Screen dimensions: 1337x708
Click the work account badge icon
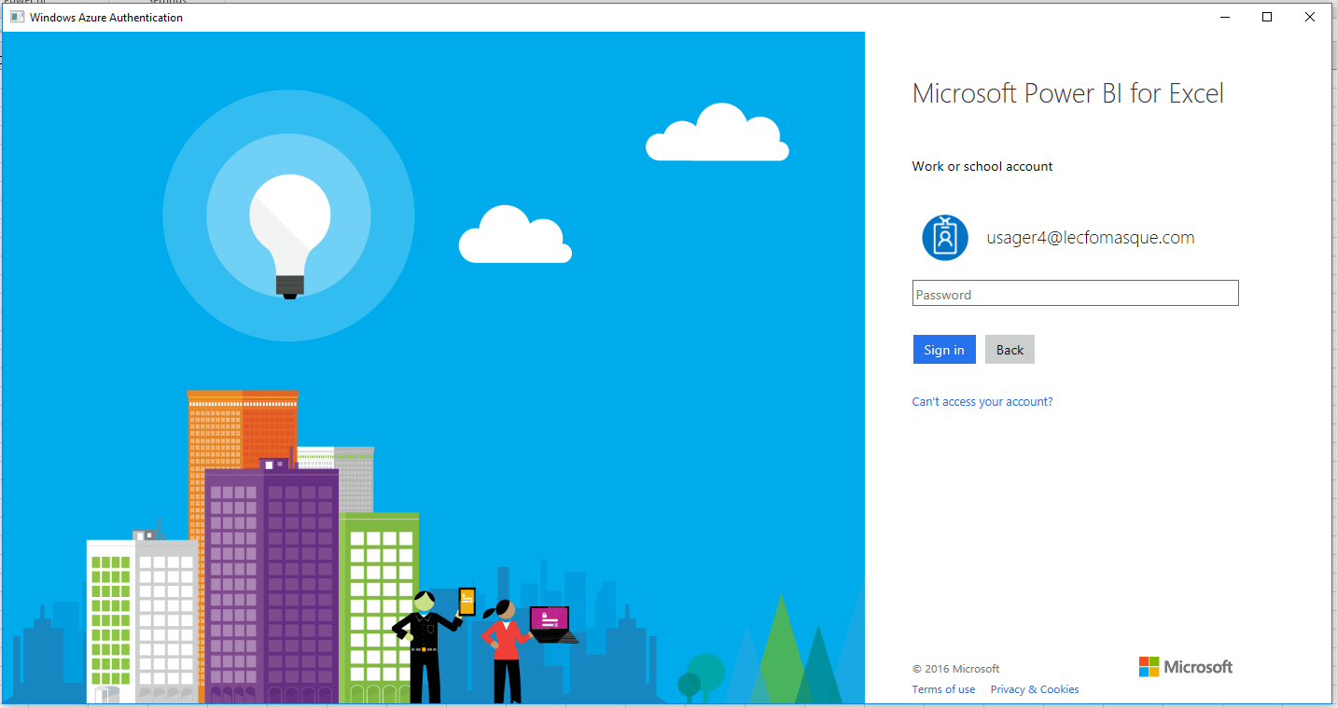click(x=944, y=237)
